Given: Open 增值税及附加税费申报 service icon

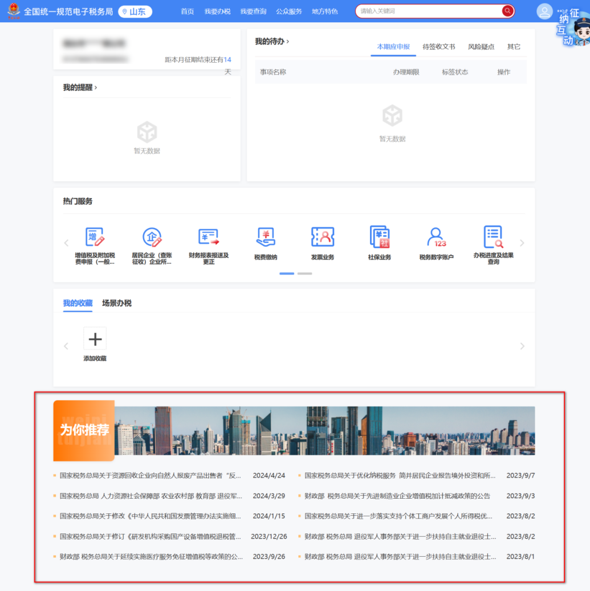Looking at the screenshot, I should [x=95, y=242].
